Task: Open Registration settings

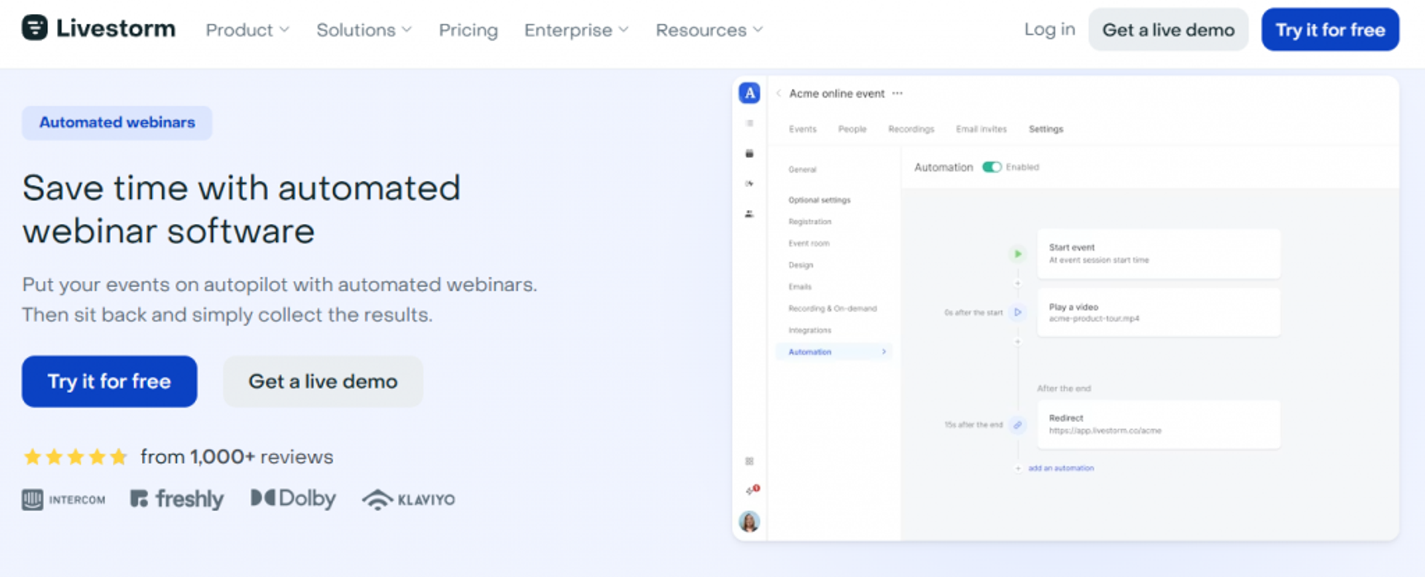Action: (x=810, y=222)
